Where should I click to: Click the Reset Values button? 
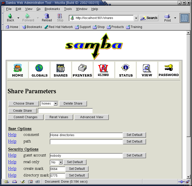pos(59,117)
